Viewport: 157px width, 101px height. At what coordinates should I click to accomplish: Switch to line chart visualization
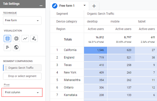(25, 38)
